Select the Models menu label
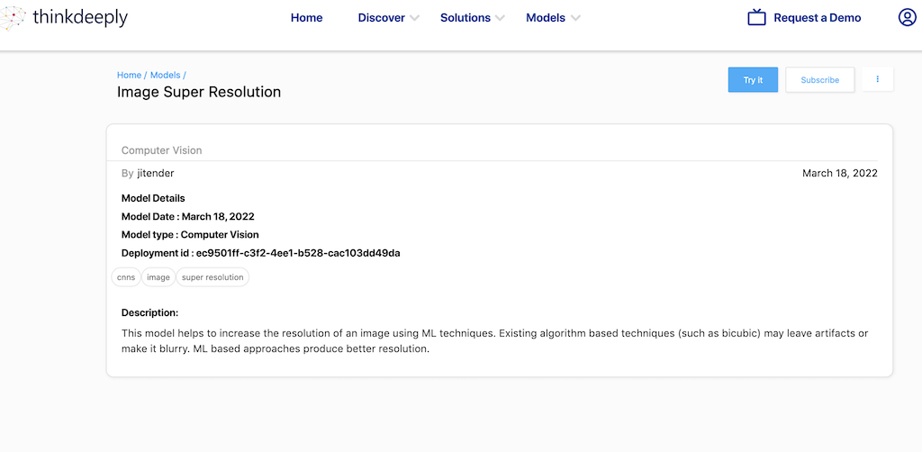The image size is (922, 452). click(546, 18)
